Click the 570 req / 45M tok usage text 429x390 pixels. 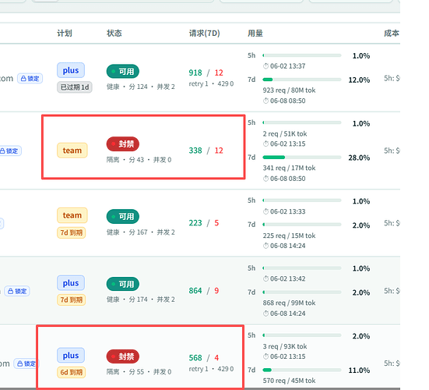289,381
